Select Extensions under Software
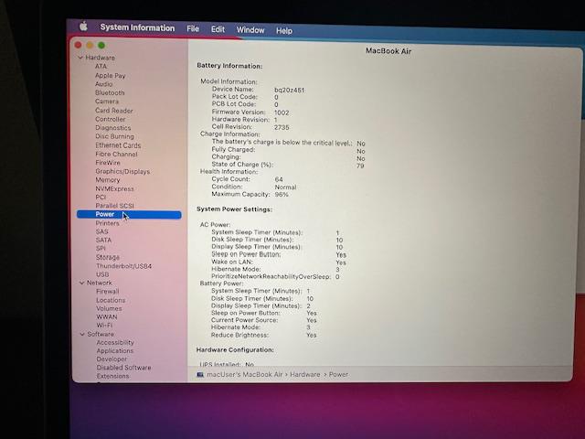 coord(112,376)
